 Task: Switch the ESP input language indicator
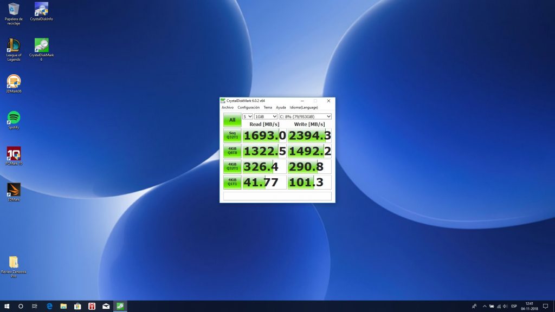[x=514, y=306]
